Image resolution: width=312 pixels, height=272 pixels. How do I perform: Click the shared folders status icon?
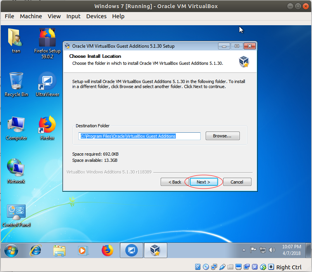pos(231,267)
